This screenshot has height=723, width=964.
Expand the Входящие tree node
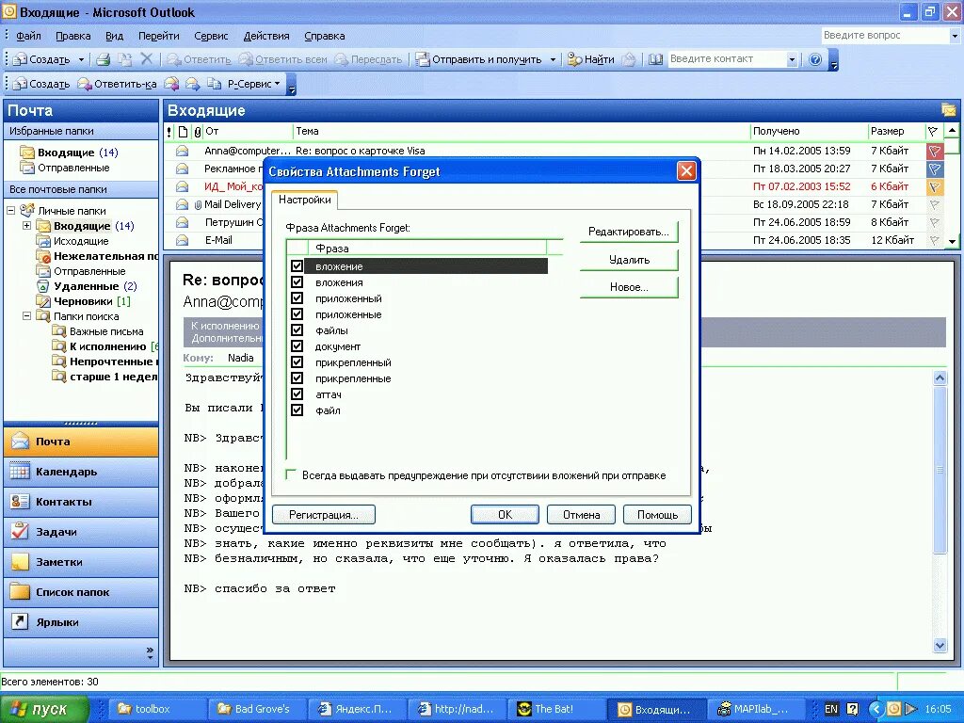[26, 226]
